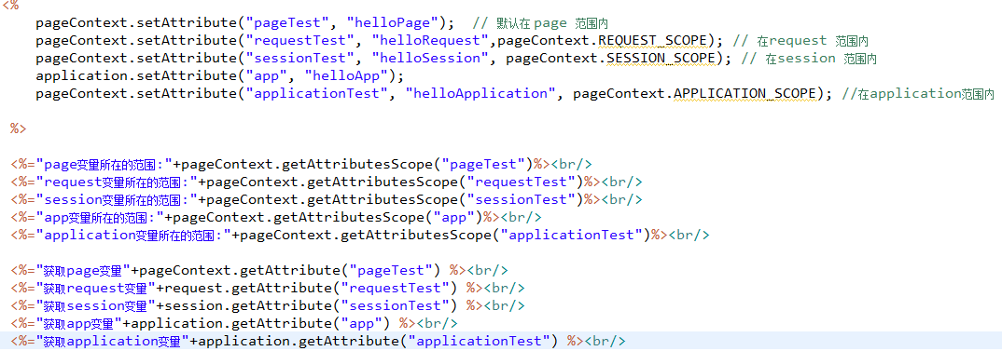Click "获取app变量" string
Screen dimensions: 1002x351
click(x=79, y=323)
